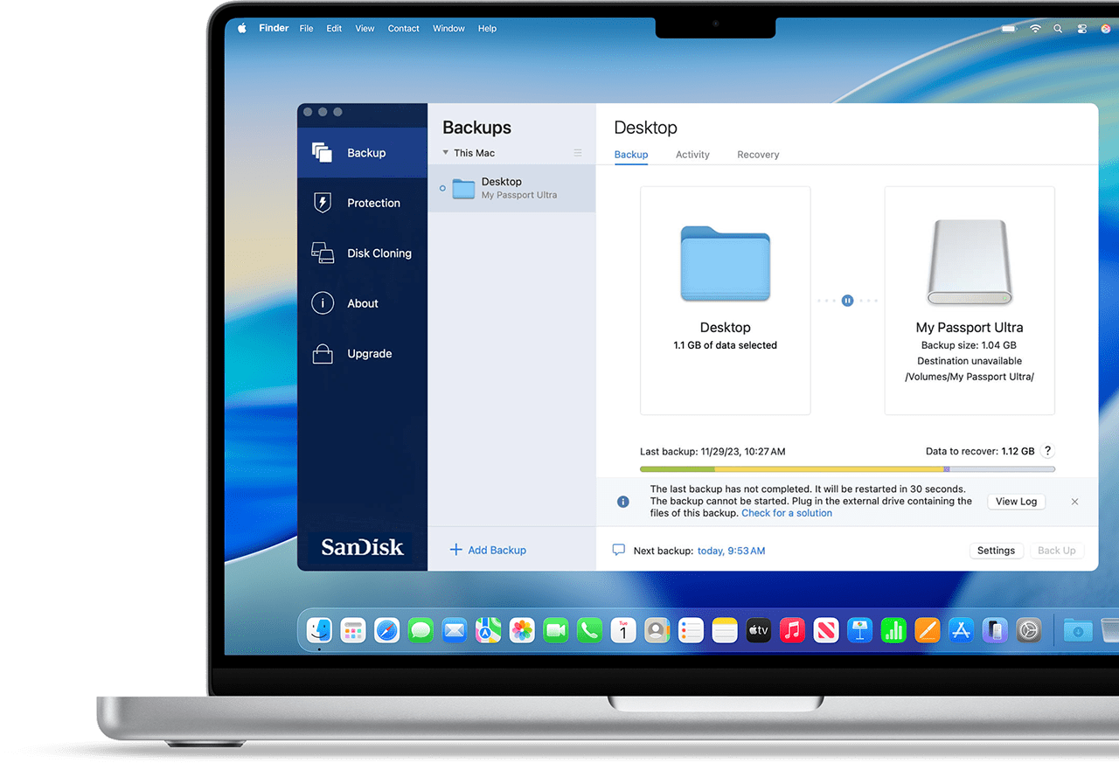Open the Backup section in sidebar

pyautogui.click(x=363, y=153)
